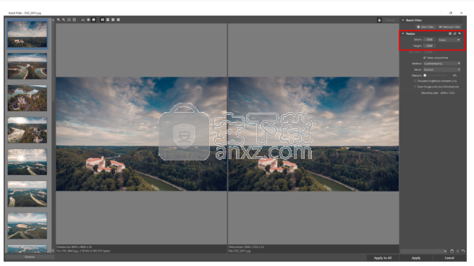Open the Pixels units dropdown
Screen dimensions: 474x266
(x=449, y=40)
